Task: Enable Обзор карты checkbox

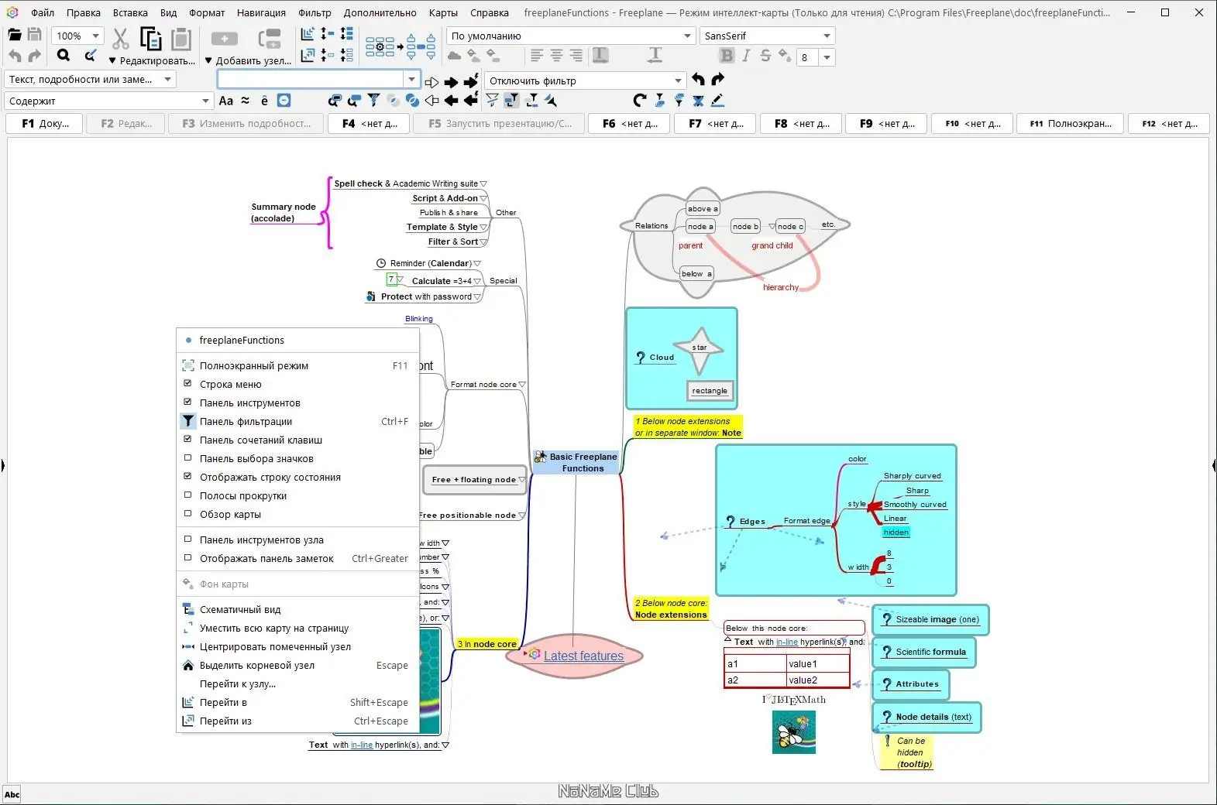Action: [x=187, y=514]
